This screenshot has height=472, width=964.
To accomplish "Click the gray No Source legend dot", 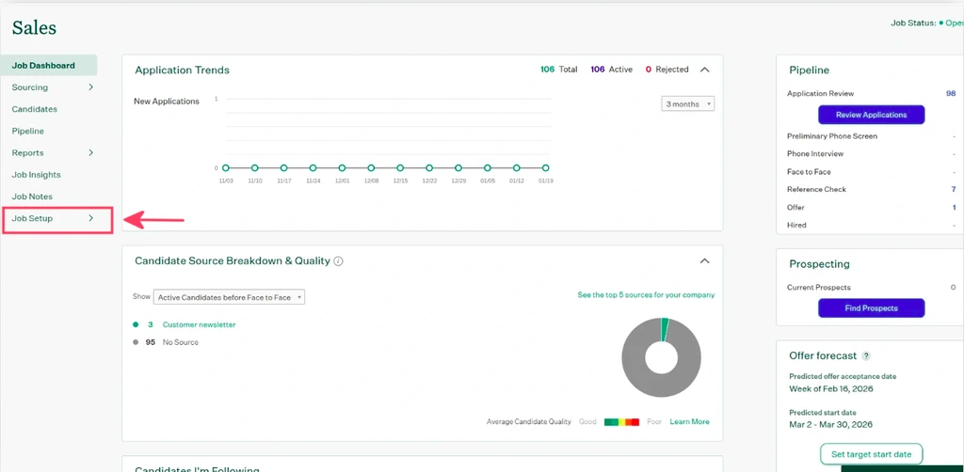I will pyautogui.click(x=136, y=342).
